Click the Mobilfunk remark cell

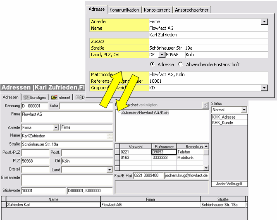tap(190, 158)
